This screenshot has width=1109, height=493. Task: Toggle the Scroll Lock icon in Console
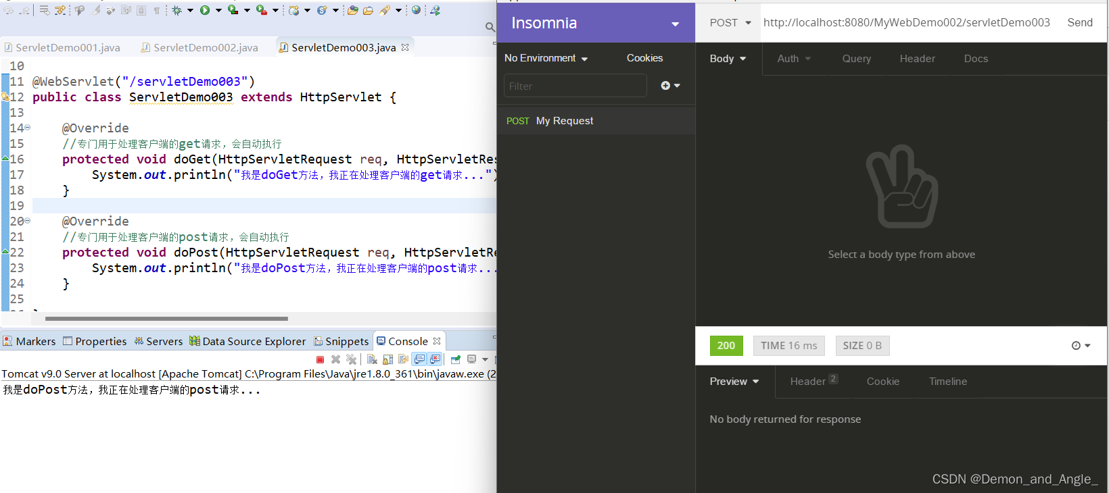tap(387, 360)
